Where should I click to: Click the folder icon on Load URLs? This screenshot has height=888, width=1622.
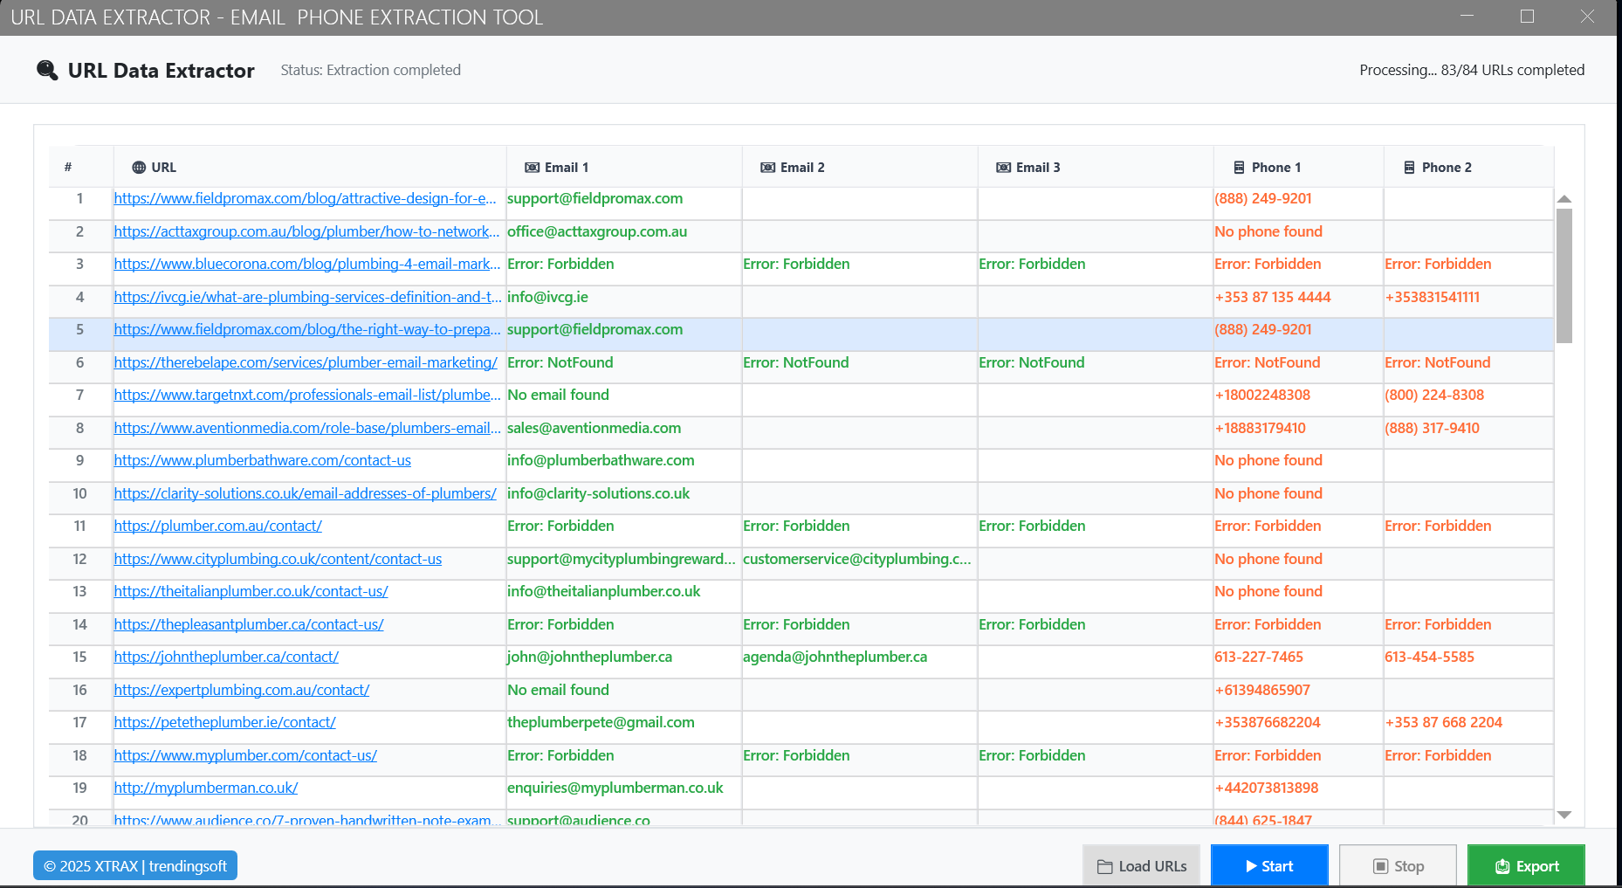tap(1105, 866)
